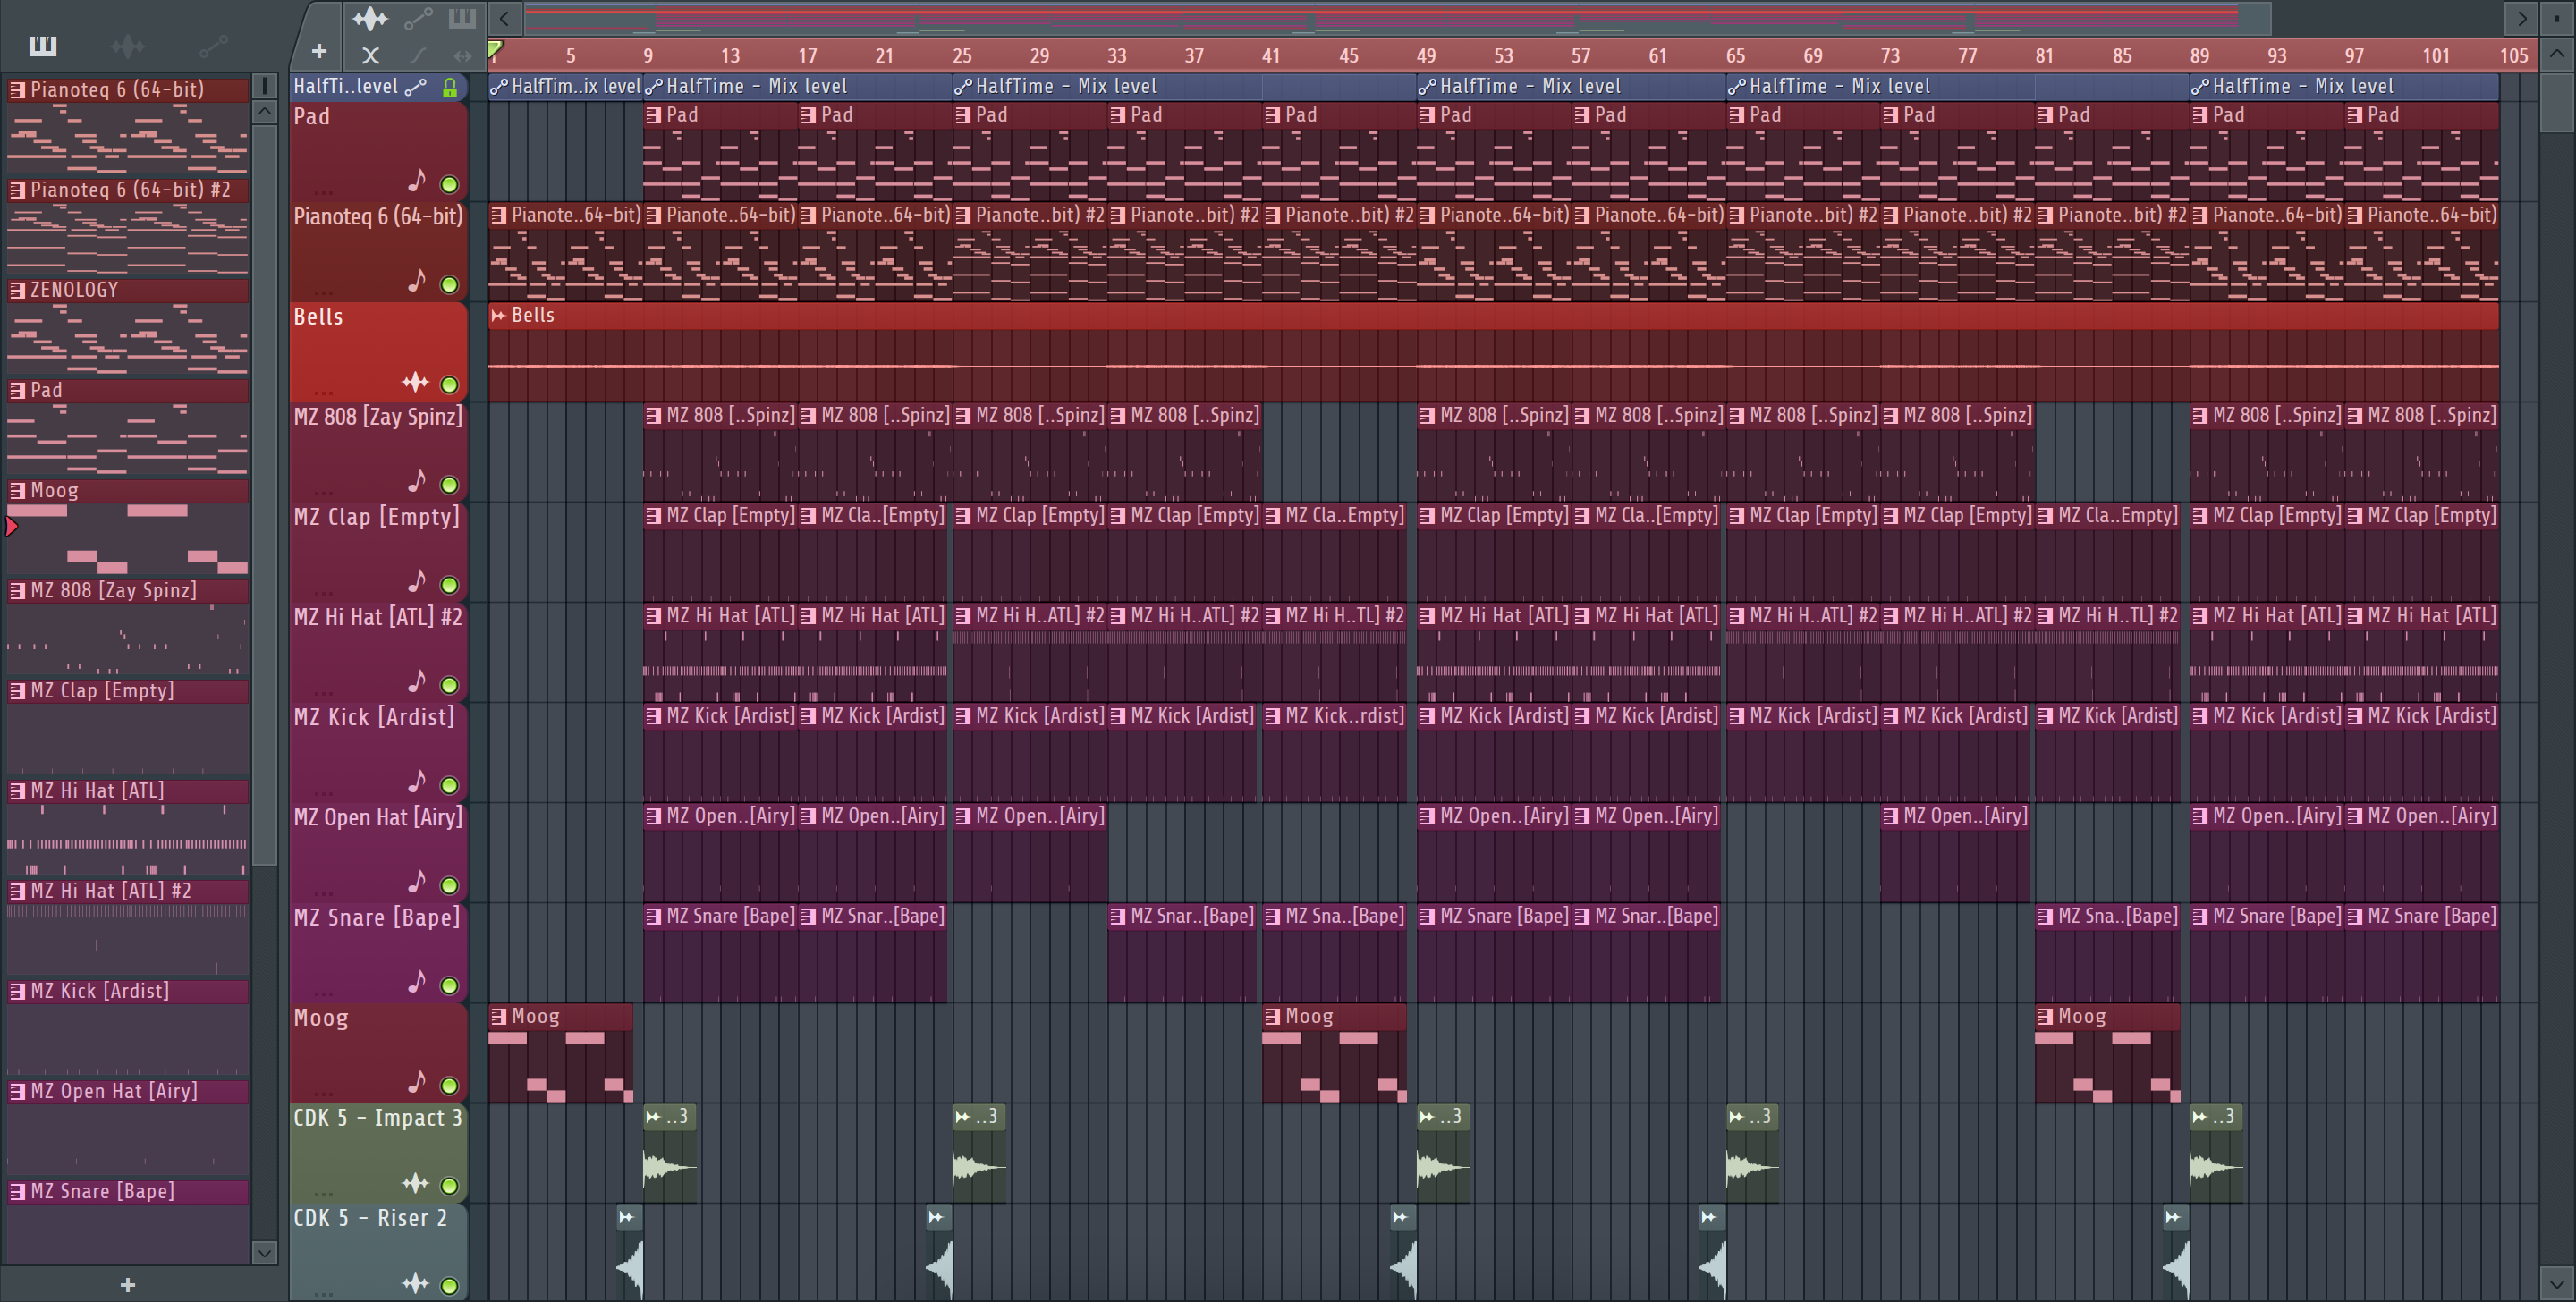Click the picker panel scroll down arrow

point(264,1252)
